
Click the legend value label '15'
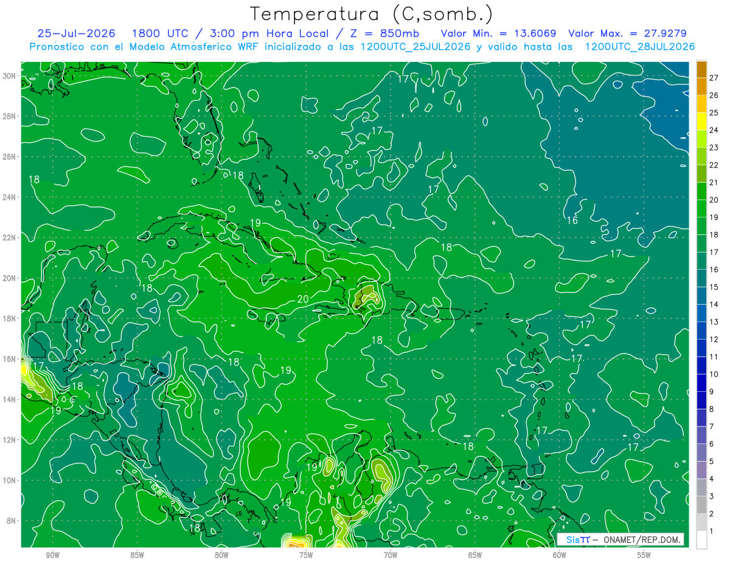point(714,287)
